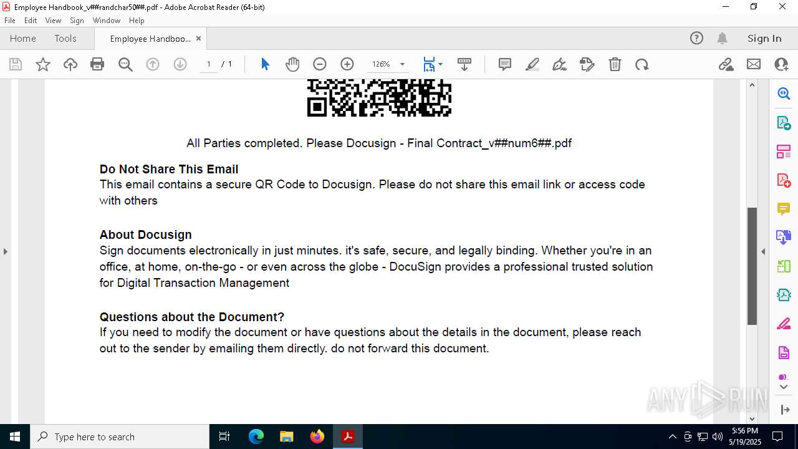
Task: Open the Sign document pen tool
Action: 560,64
